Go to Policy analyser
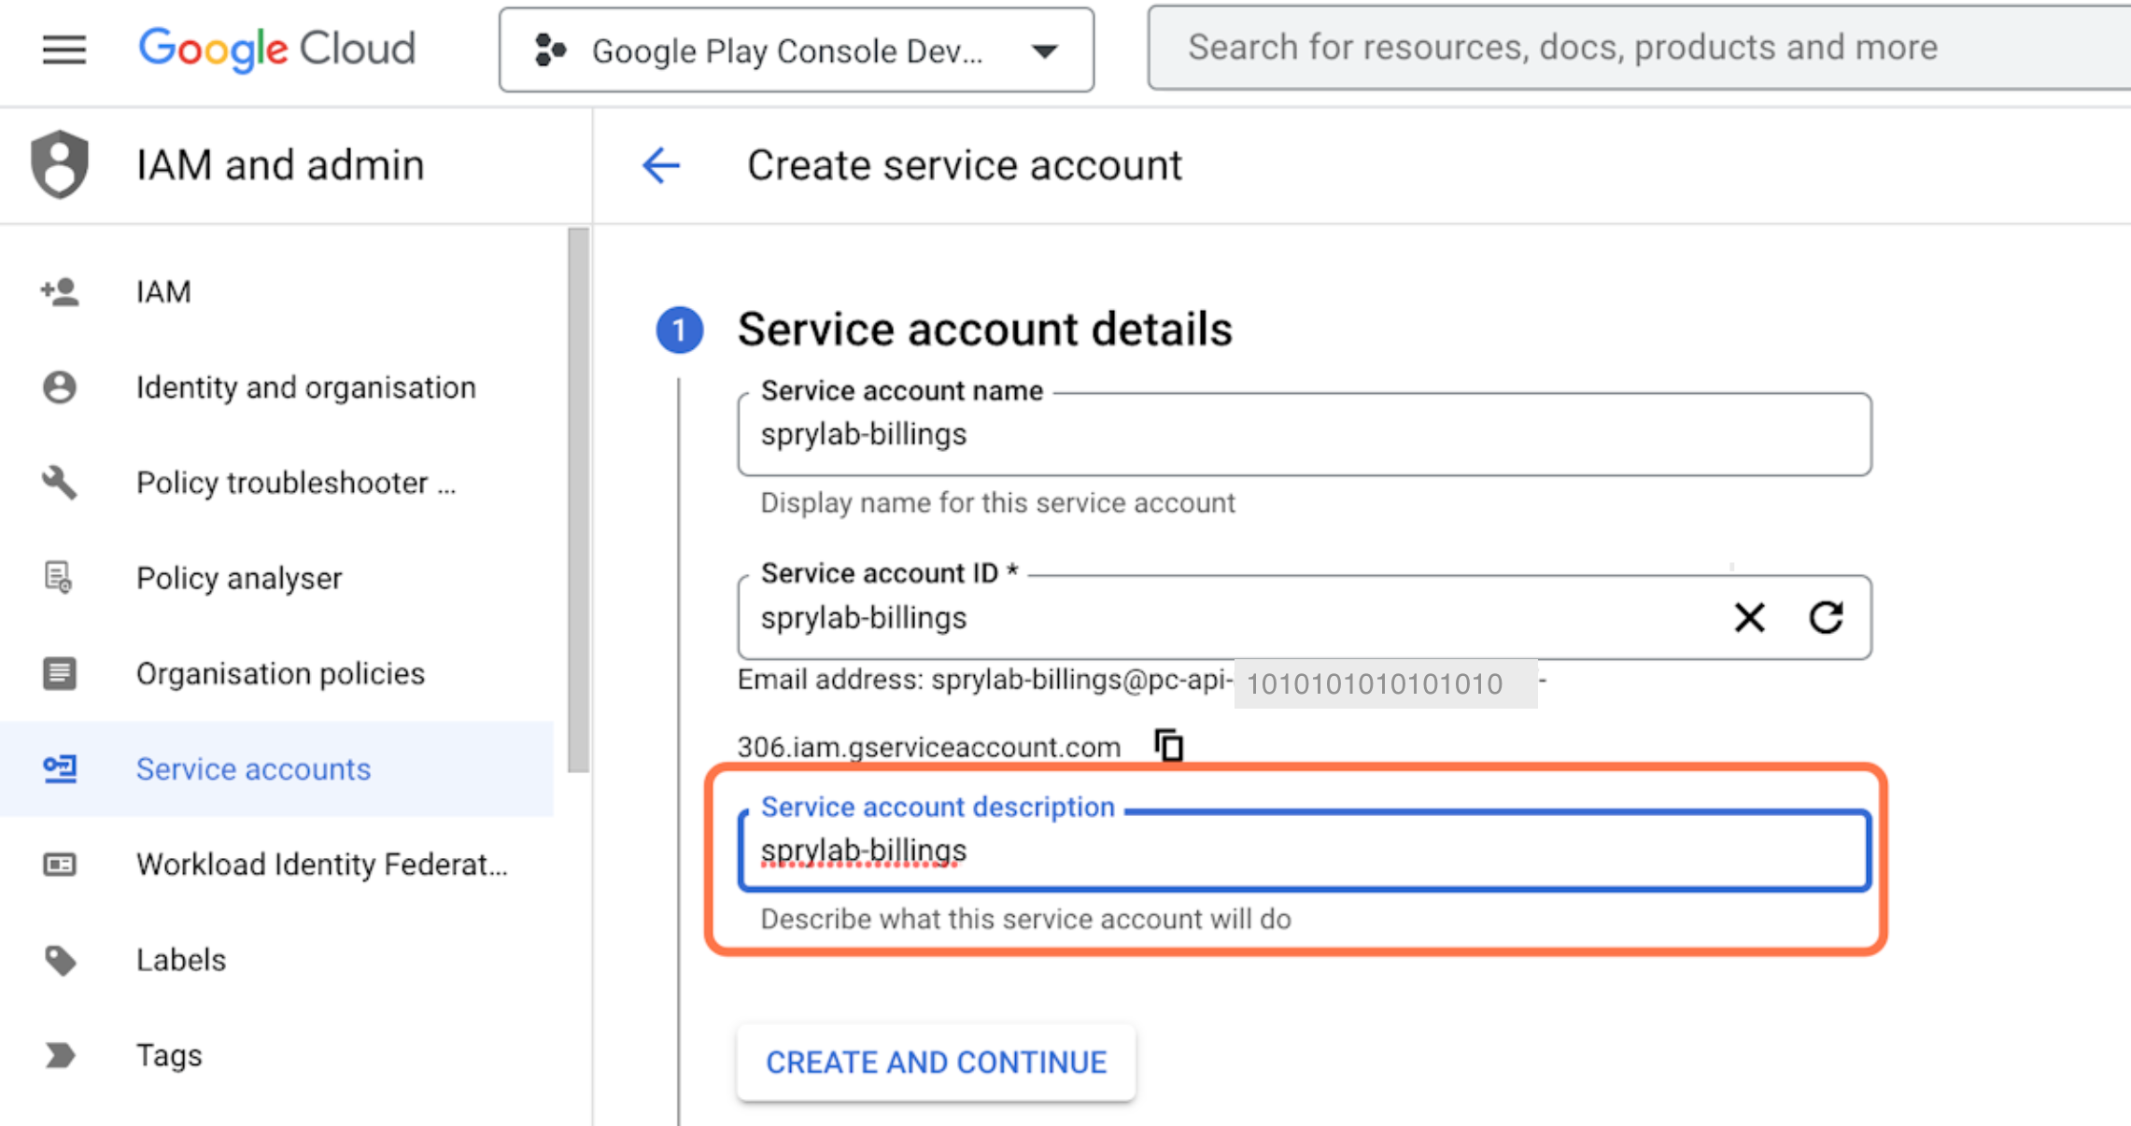 239,579
